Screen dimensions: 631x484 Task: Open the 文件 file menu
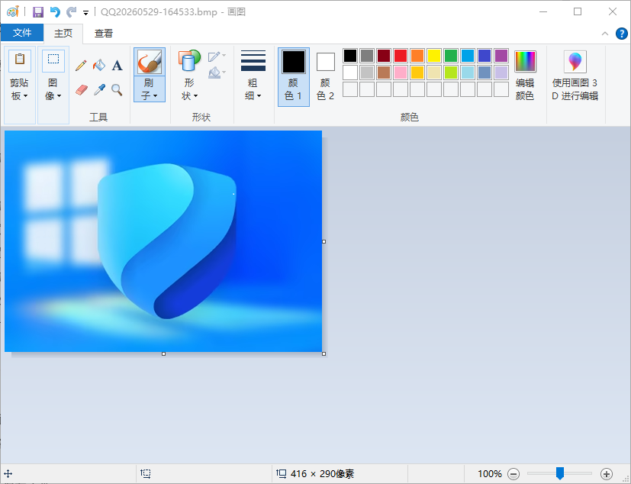22,33
